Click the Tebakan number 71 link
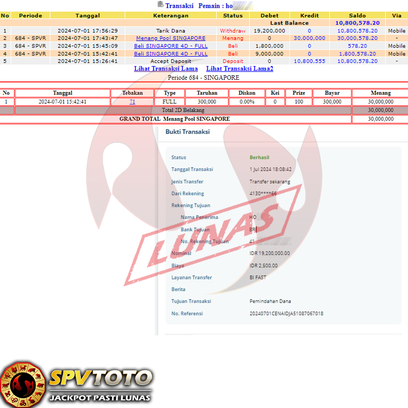 (x=132, y=102)
